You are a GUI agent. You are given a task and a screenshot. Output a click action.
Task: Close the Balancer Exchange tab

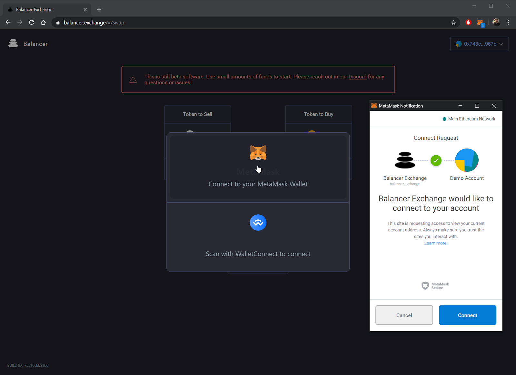(x=85, y=10)
